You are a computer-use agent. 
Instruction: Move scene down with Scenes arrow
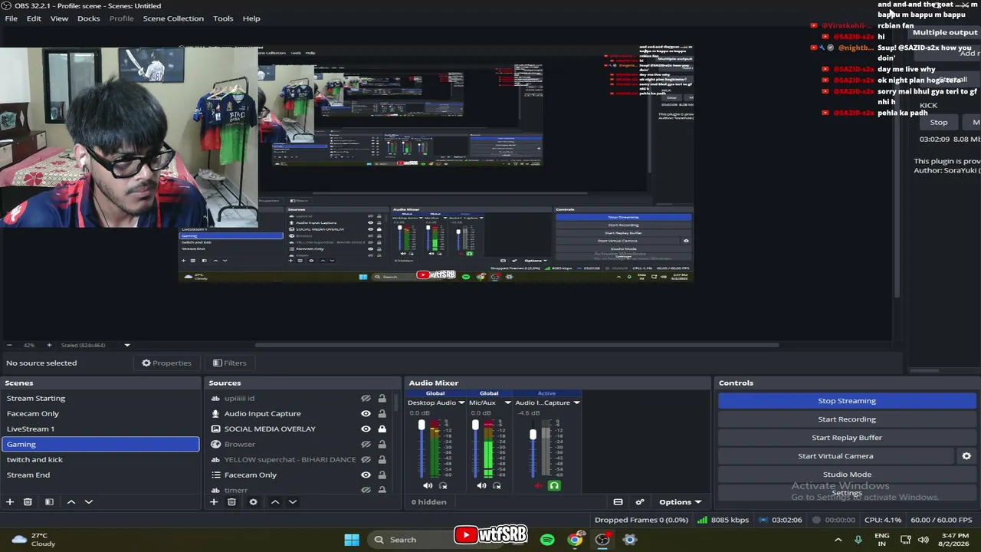[x=89, y=502]
